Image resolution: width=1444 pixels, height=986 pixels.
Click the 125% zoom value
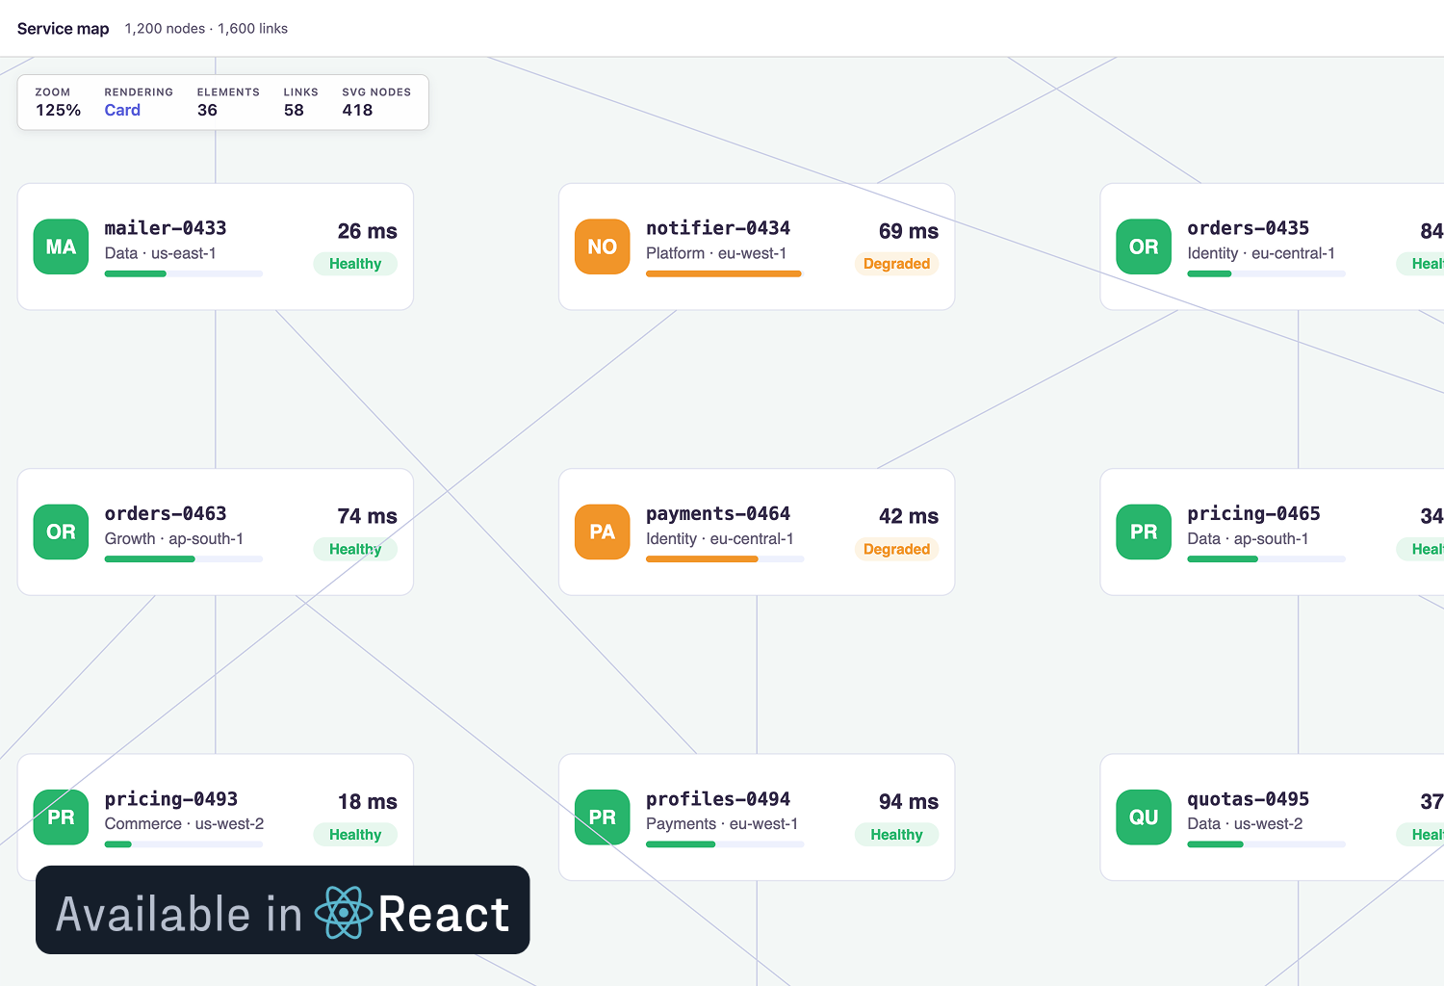[58, 110]
